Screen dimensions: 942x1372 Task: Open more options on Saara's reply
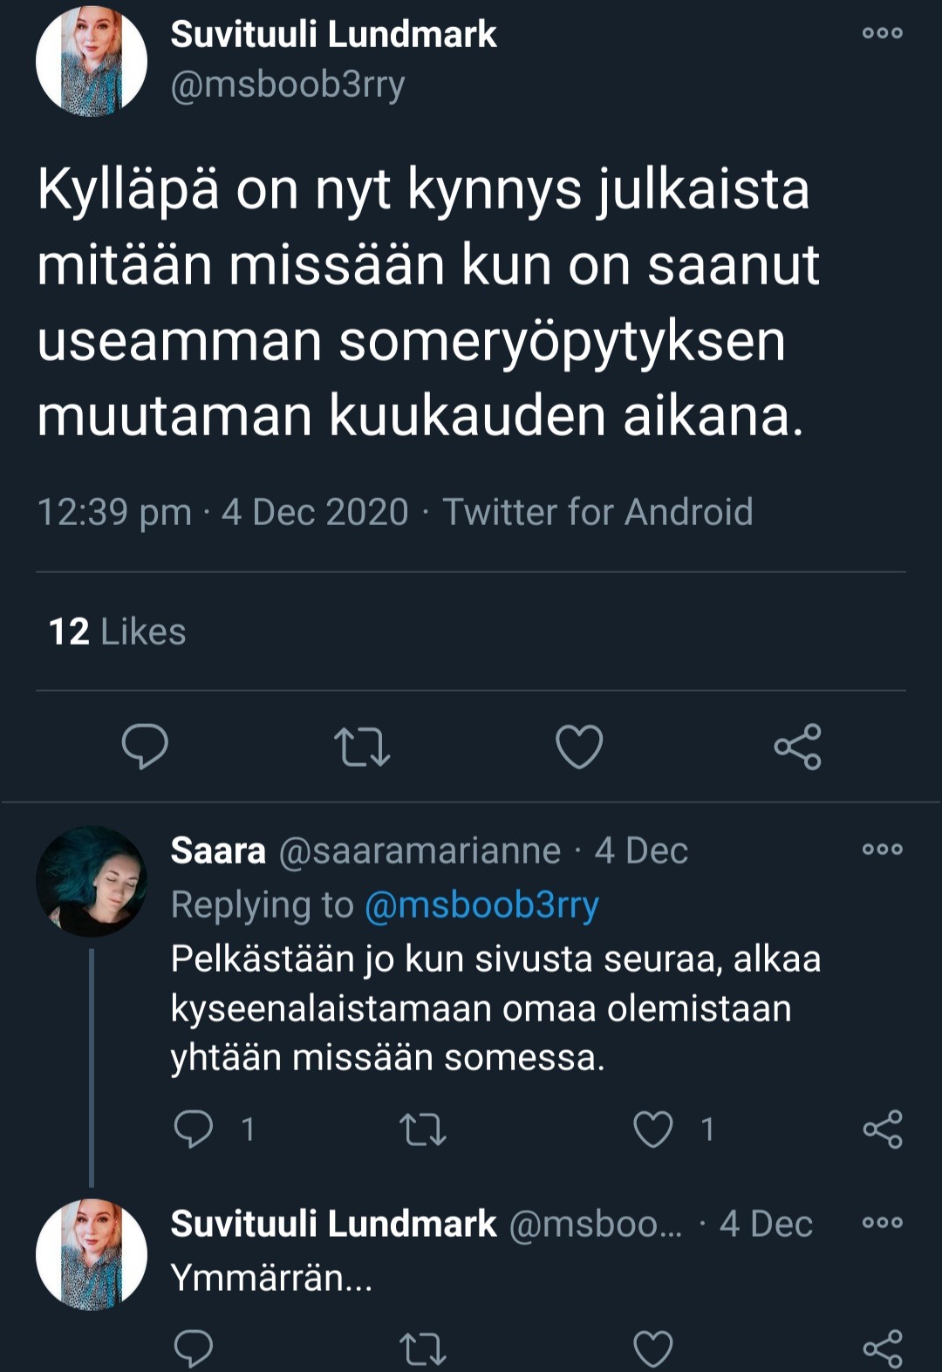pos(882,850)
